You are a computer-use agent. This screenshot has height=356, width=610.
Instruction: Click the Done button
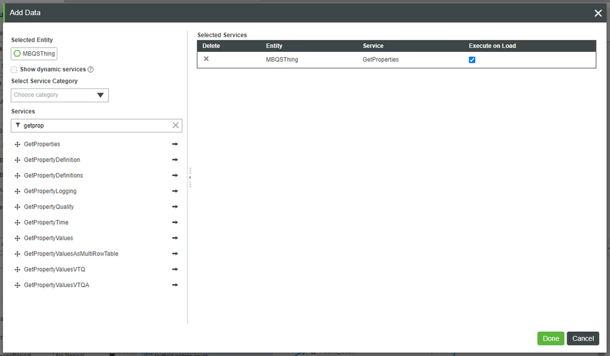pos(550,338)
